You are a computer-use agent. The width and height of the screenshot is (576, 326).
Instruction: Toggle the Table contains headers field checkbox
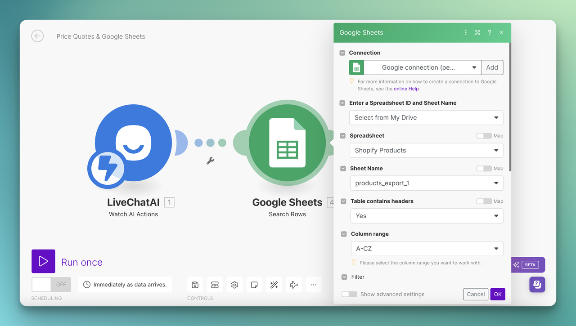344,201
